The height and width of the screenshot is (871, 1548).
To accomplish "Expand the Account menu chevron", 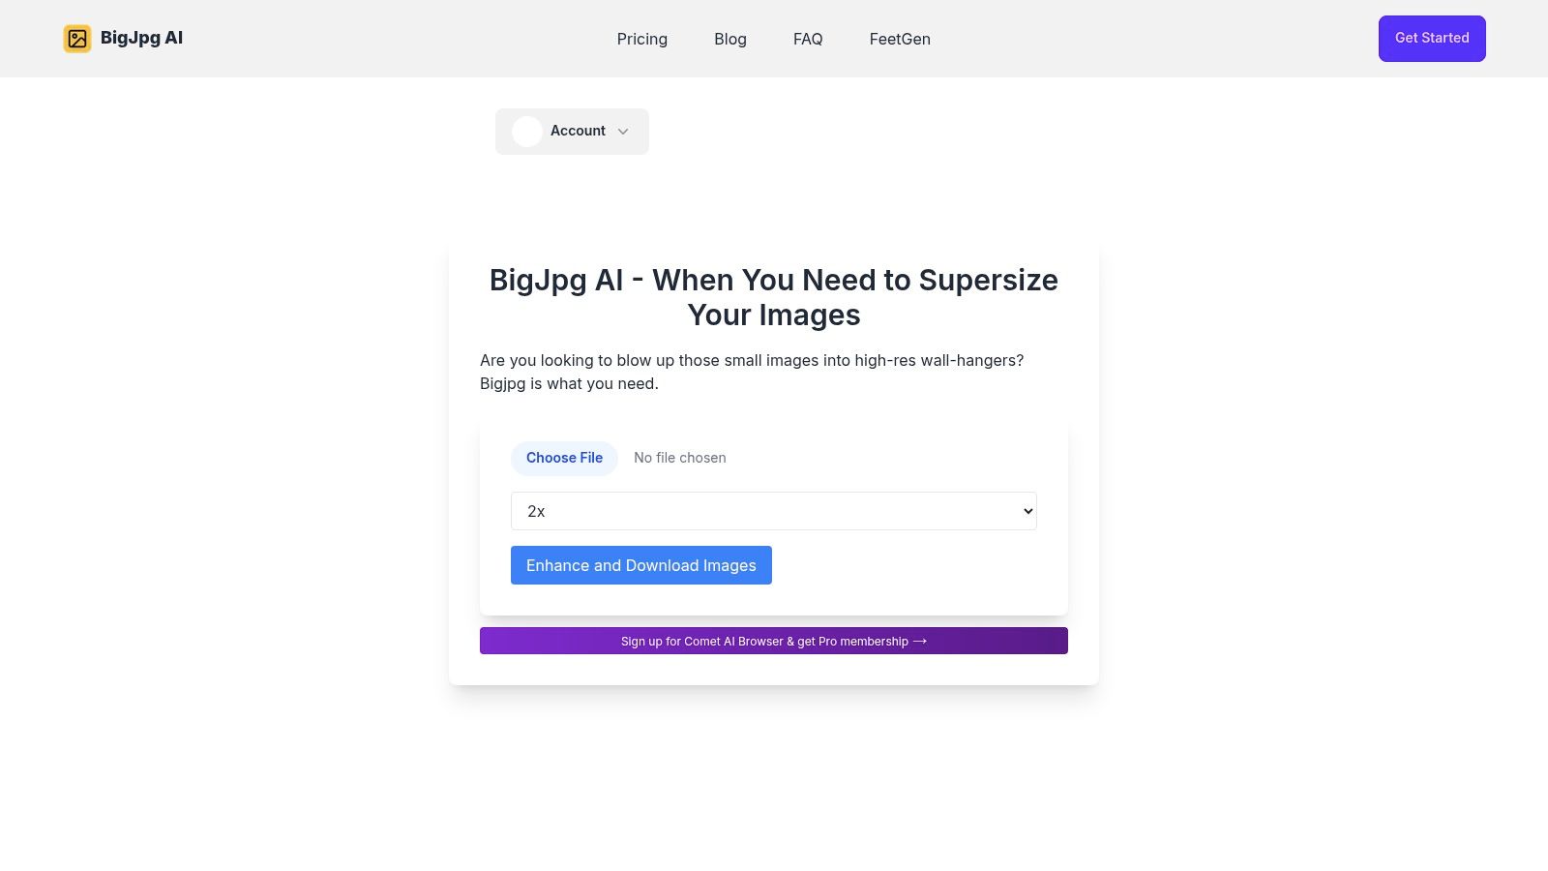I will pyautogui.click(x=623, y=132).
